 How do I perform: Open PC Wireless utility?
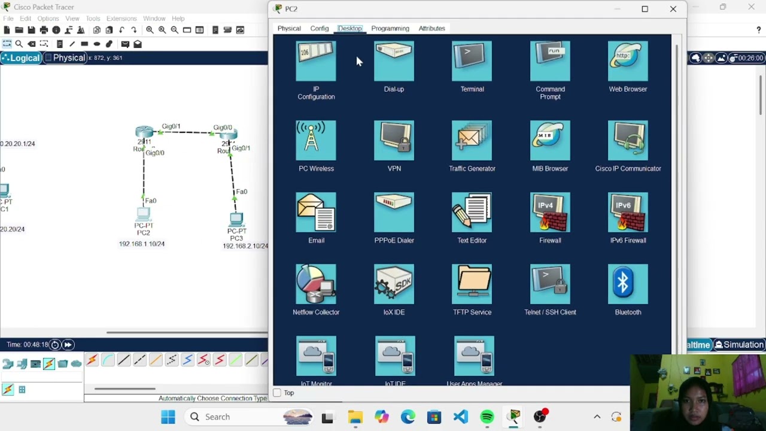316,141
